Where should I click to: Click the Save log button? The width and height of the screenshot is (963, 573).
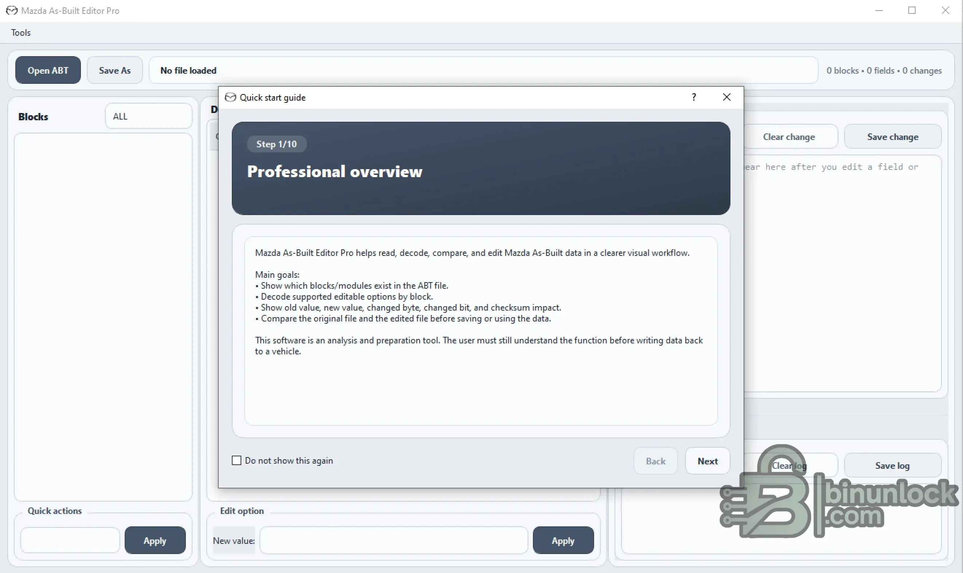892,466
